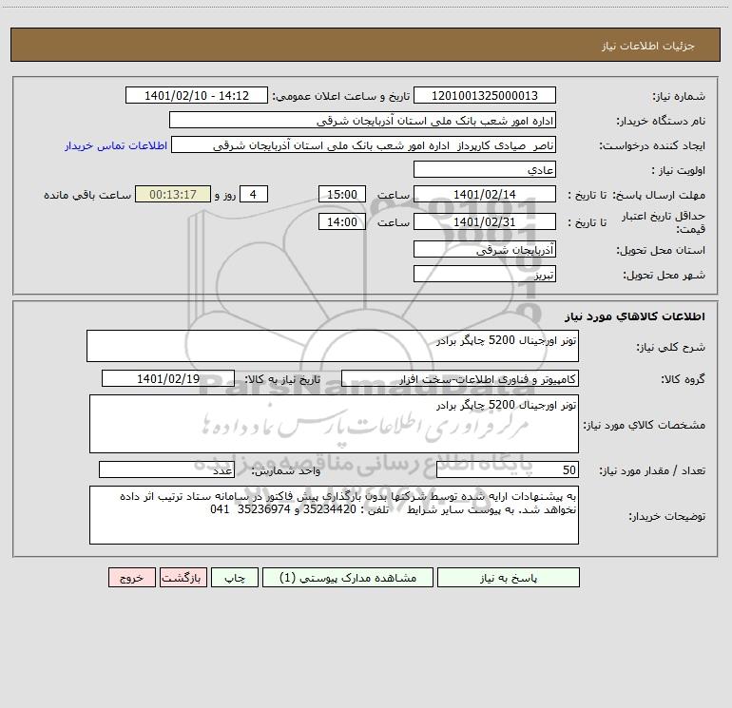Click price validity date 1401/02/31

(485, 221)
